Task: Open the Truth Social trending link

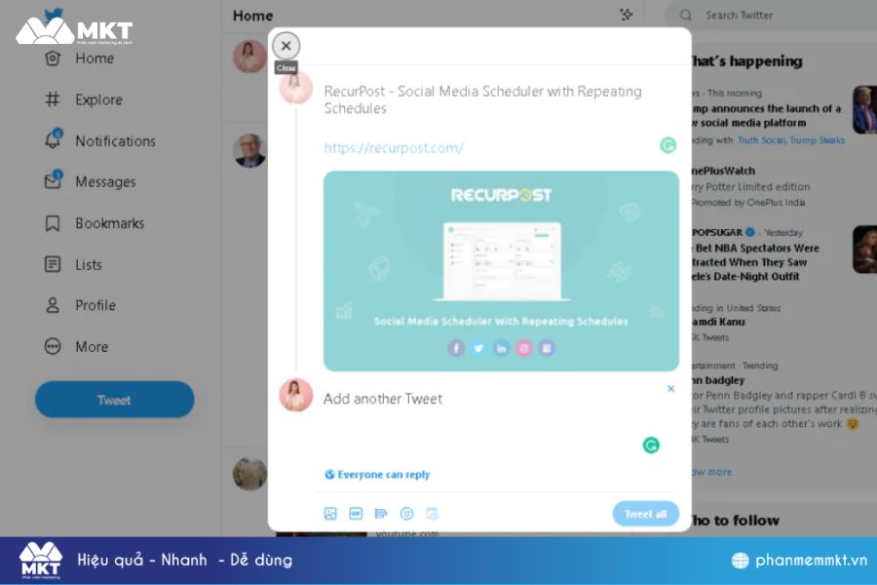Action: point(761,140)
